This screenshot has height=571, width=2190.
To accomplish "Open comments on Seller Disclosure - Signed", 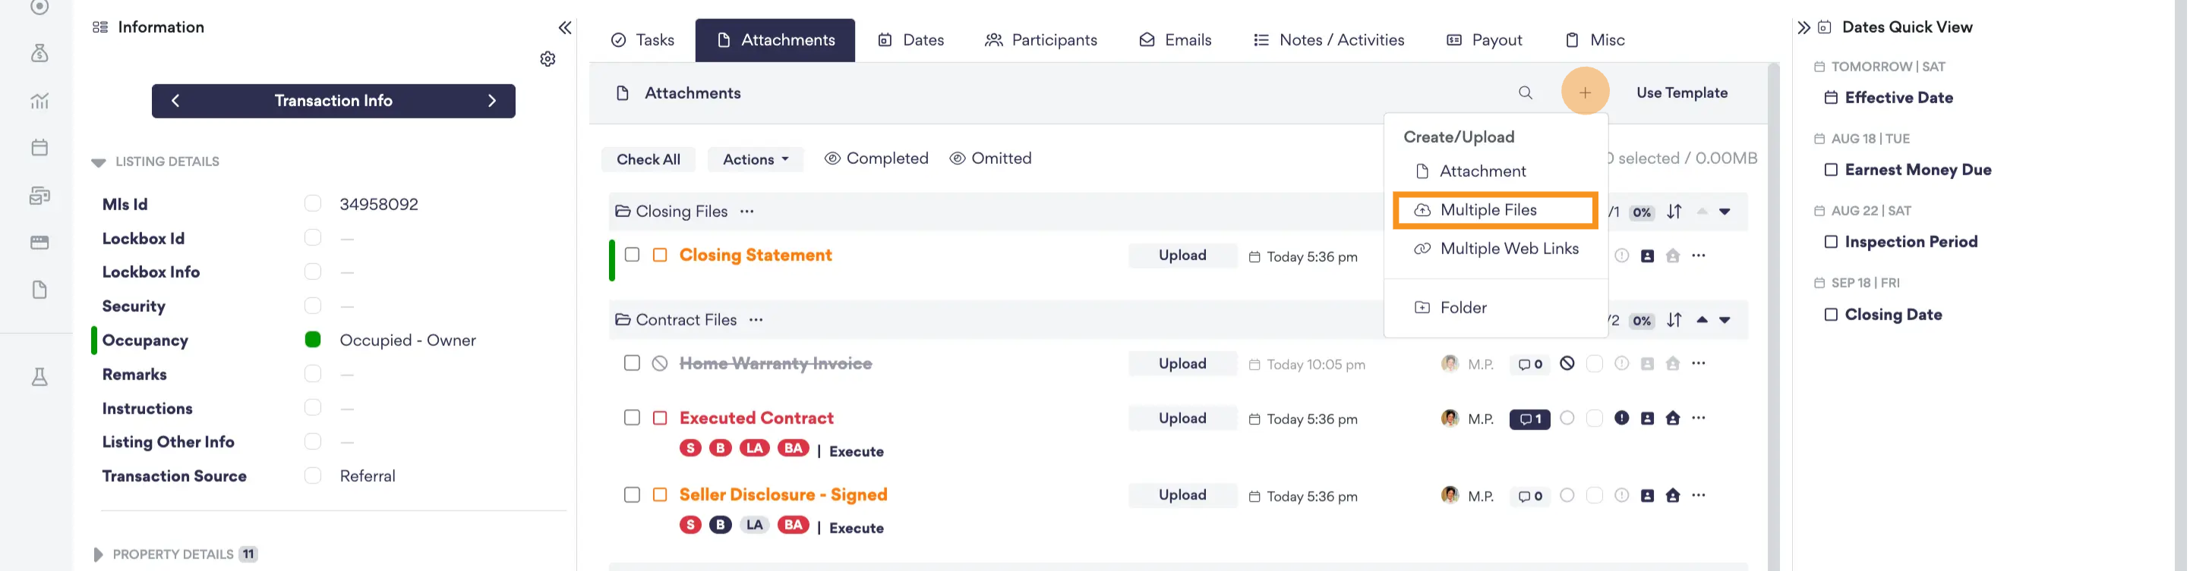I will 1529,495.
